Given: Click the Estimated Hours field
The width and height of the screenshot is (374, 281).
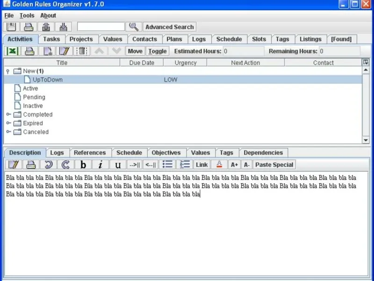Looking at the screenshot, I should [x=244, y=51].
